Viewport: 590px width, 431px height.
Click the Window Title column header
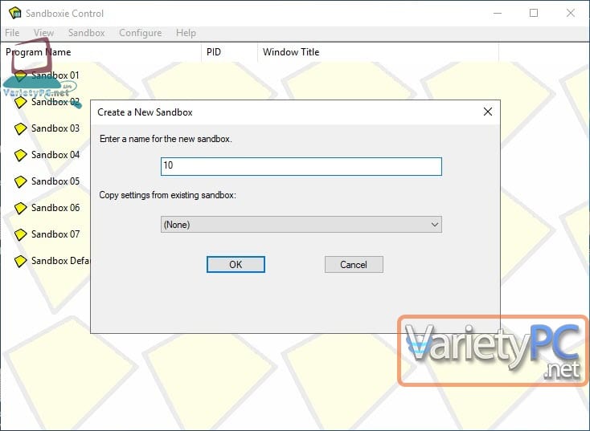pos(378,52)
